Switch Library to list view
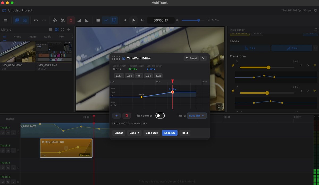Viewport: 319px width, 185px height. 51,30
